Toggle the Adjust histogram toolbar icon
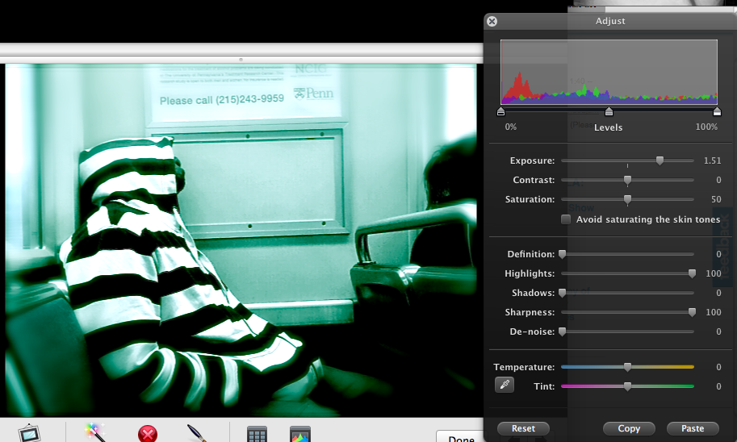737x442 pixels. (x=300, y=435)
